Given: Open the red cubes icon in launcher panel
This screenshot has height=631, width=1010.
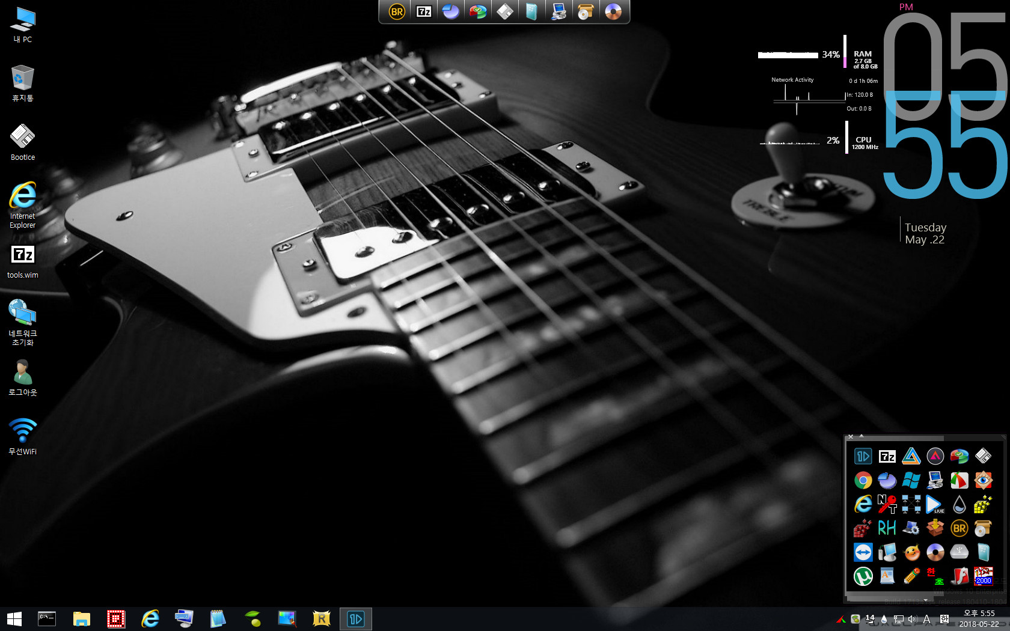Looking at the screenshot, I should pyautogui.click(x=863, y=528).
